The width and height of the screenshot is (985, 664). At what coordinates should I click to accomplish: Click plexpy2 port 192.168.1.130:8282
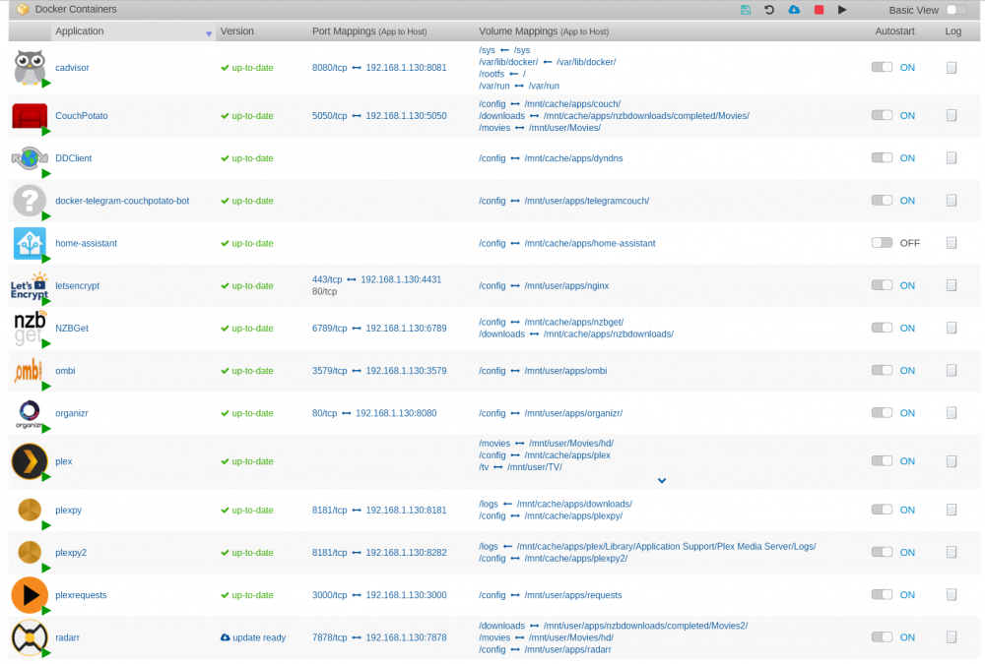coord(406,553)
